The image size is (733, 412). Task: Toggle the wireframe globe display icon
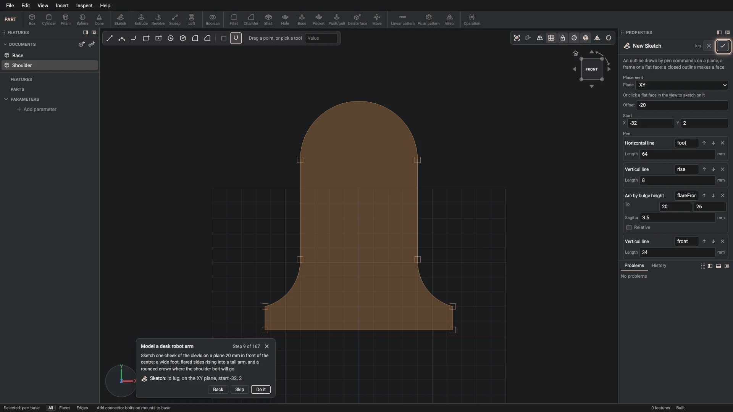[x=586, y=38]
